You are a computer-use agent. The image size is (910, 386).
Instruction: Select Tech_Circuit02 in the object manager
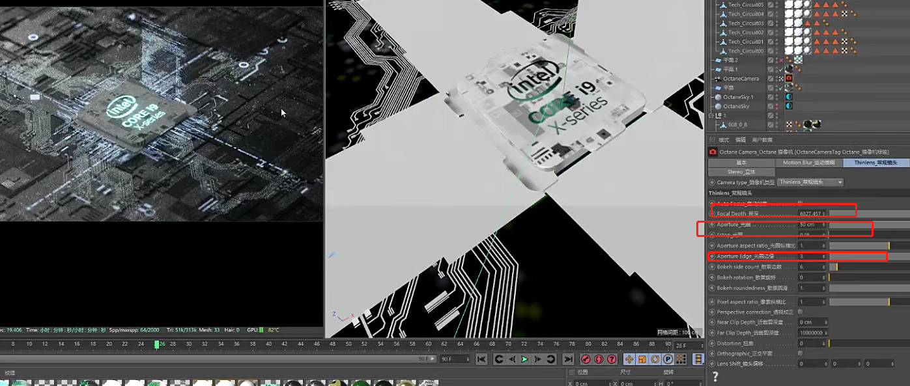[x=746, y=32]
